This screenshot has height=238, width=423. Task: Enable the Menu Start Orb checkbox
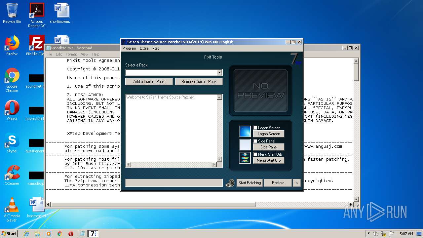[255, 154]
